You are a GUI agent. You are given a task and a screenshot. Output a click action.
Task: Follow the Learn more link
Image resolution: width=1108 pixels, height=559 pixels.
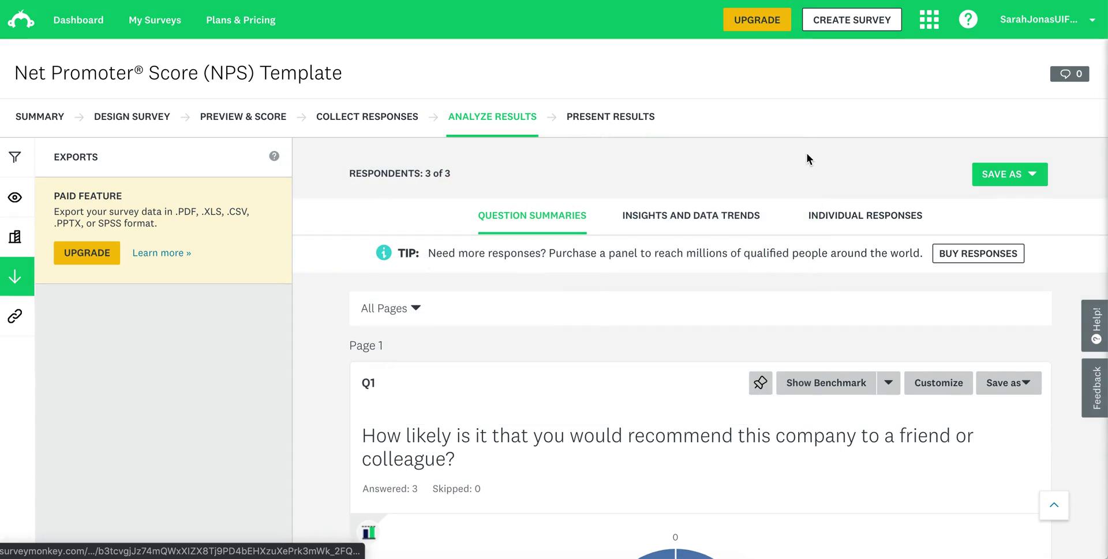click(162, 253)
